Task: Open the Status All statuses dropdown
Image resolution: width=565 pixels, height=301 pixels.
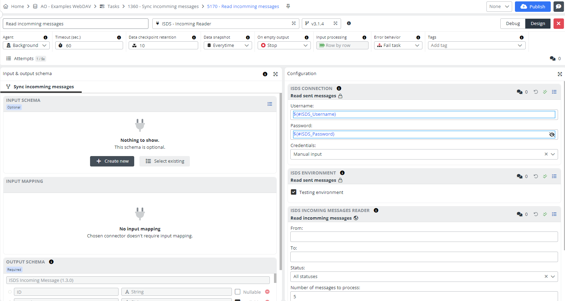Action: click(x=552, y=277)
